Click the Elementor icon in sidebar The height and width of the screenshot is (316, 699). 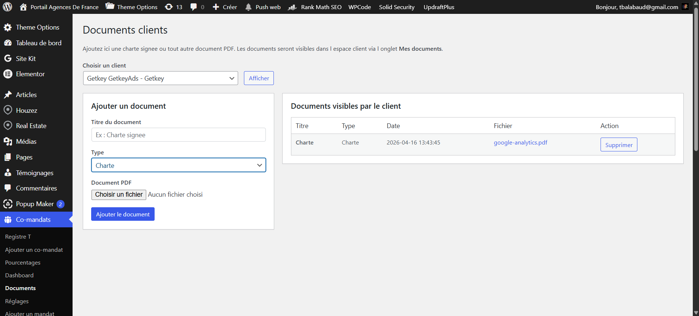(x=8, y=74)
